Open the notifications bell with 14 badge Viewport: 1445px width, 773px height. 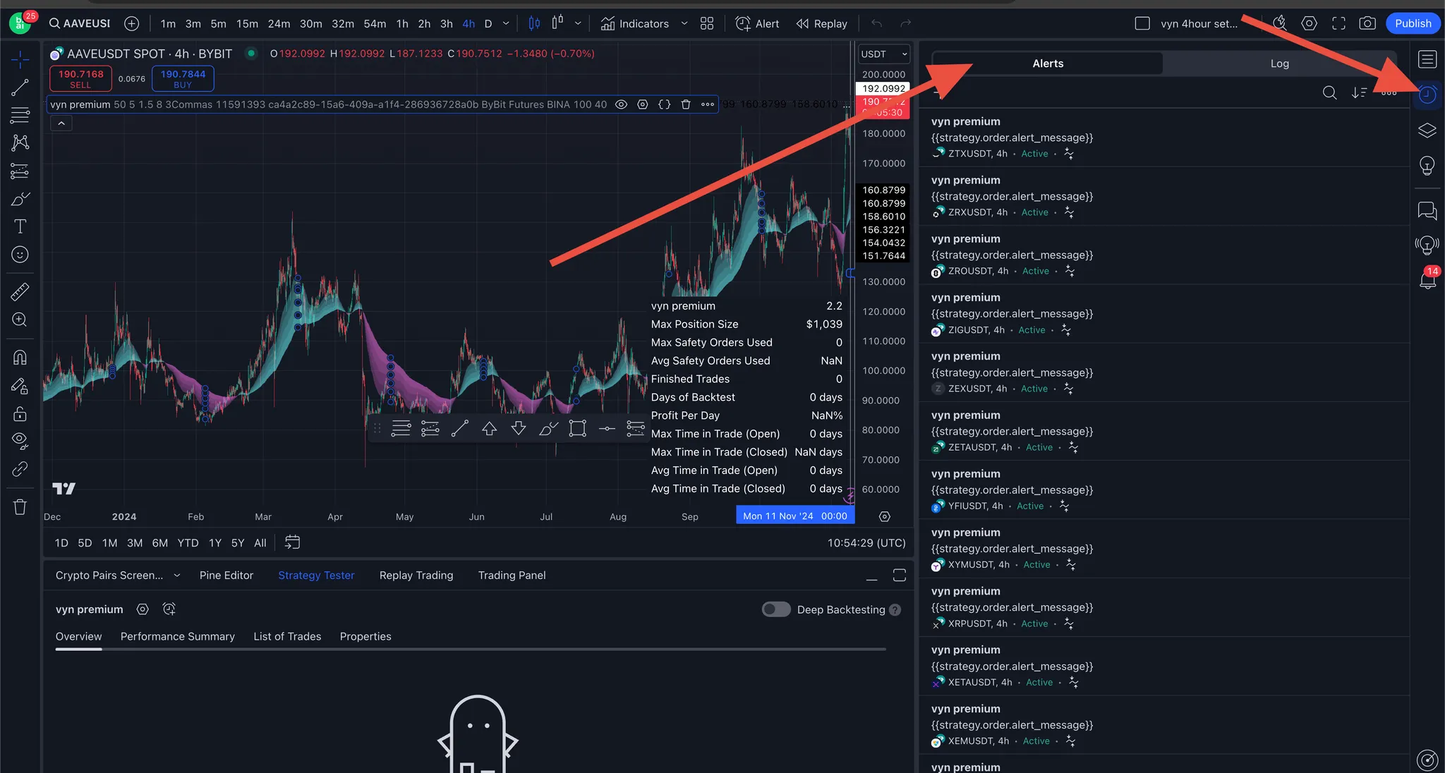pyautogui.click(x=1427, y=279)
